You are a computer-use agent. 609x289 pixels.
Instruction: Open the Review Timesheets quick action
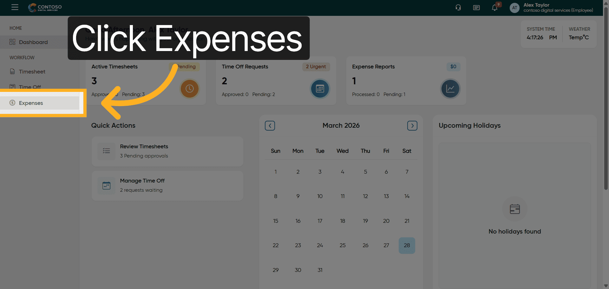pyautogui.click(x=167, y=151)
